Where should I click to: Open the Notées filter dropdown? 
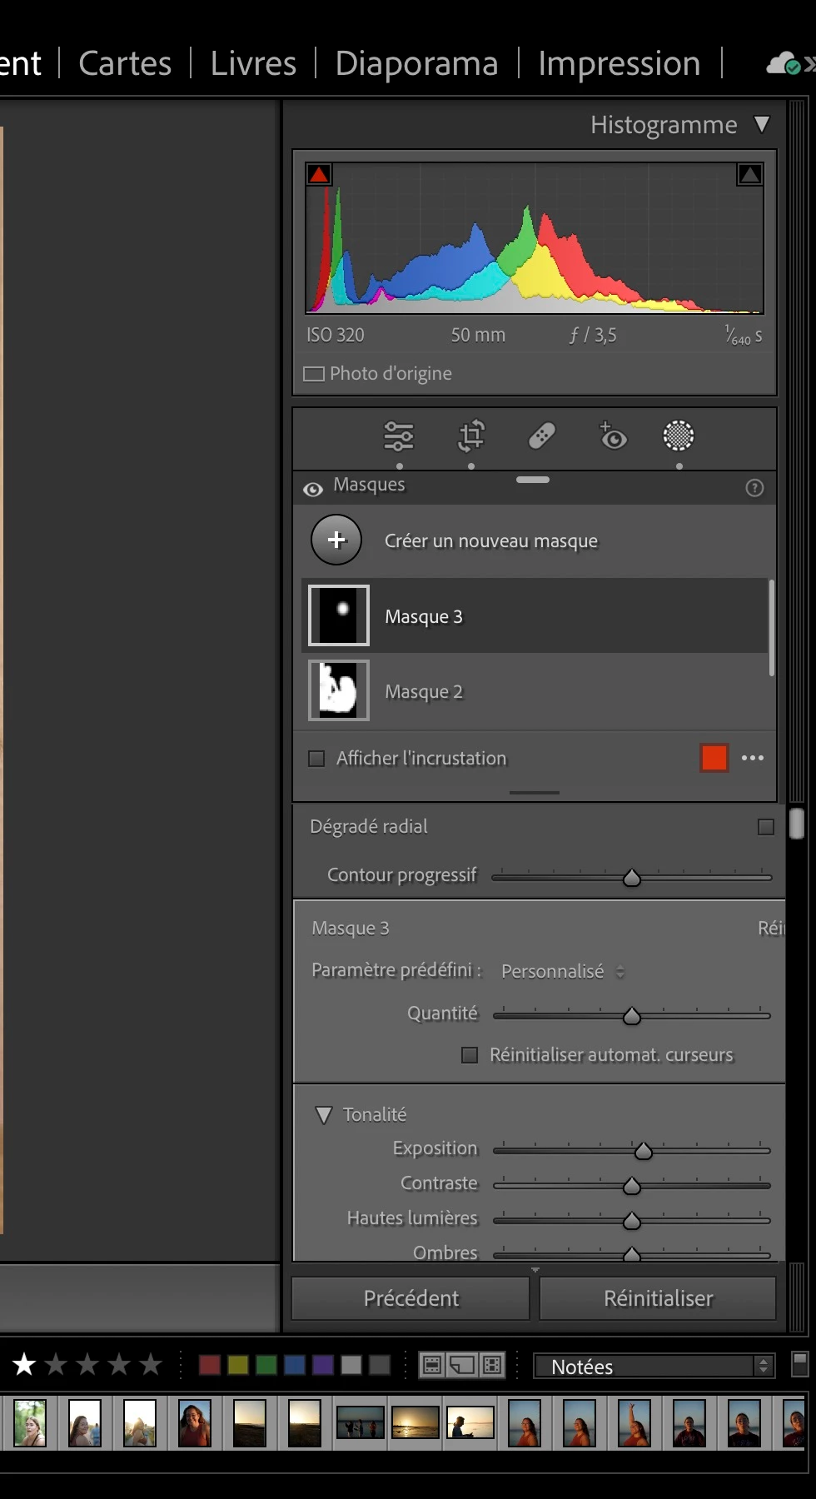(654, 1366)
